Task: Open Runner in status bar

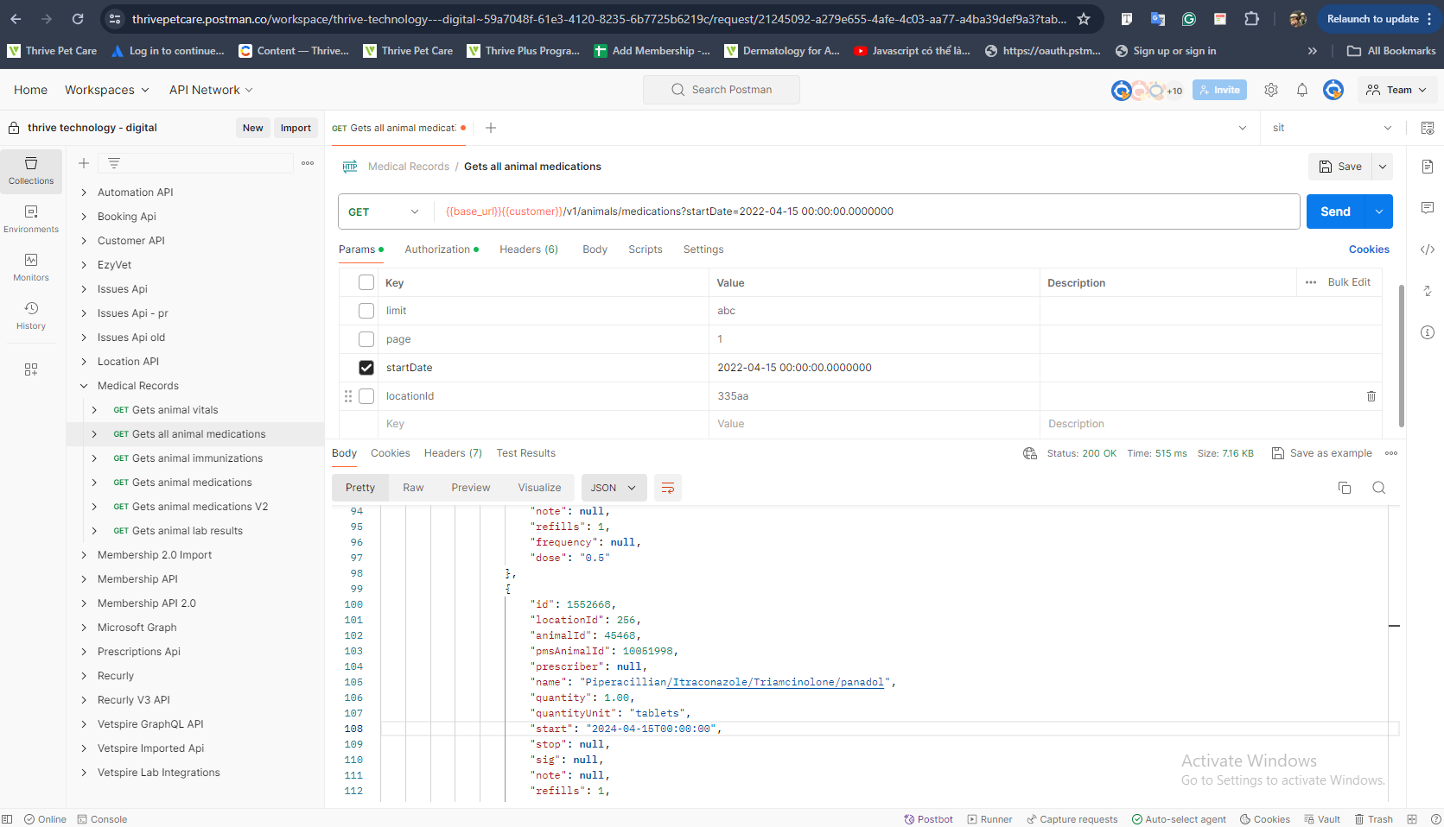Action: click(989, 819)
